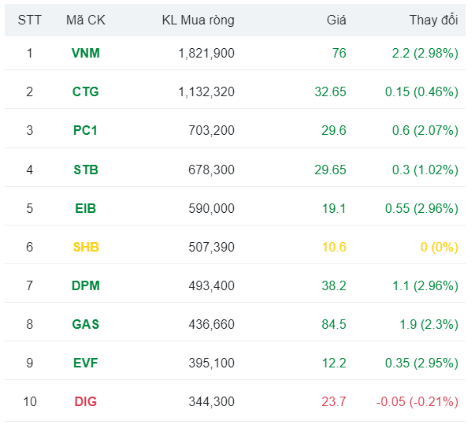Click the Mã CK column header
This screenshot has width=475, height=425.
coord(85,20)
